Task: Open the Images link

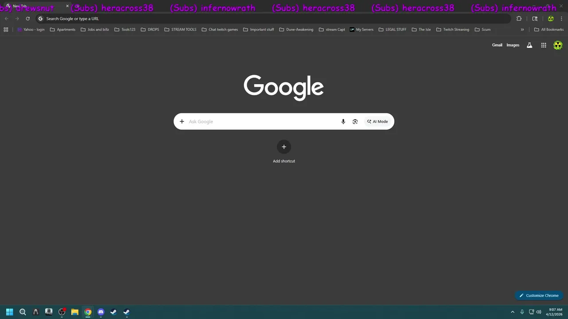Action: tap(513, 45)
